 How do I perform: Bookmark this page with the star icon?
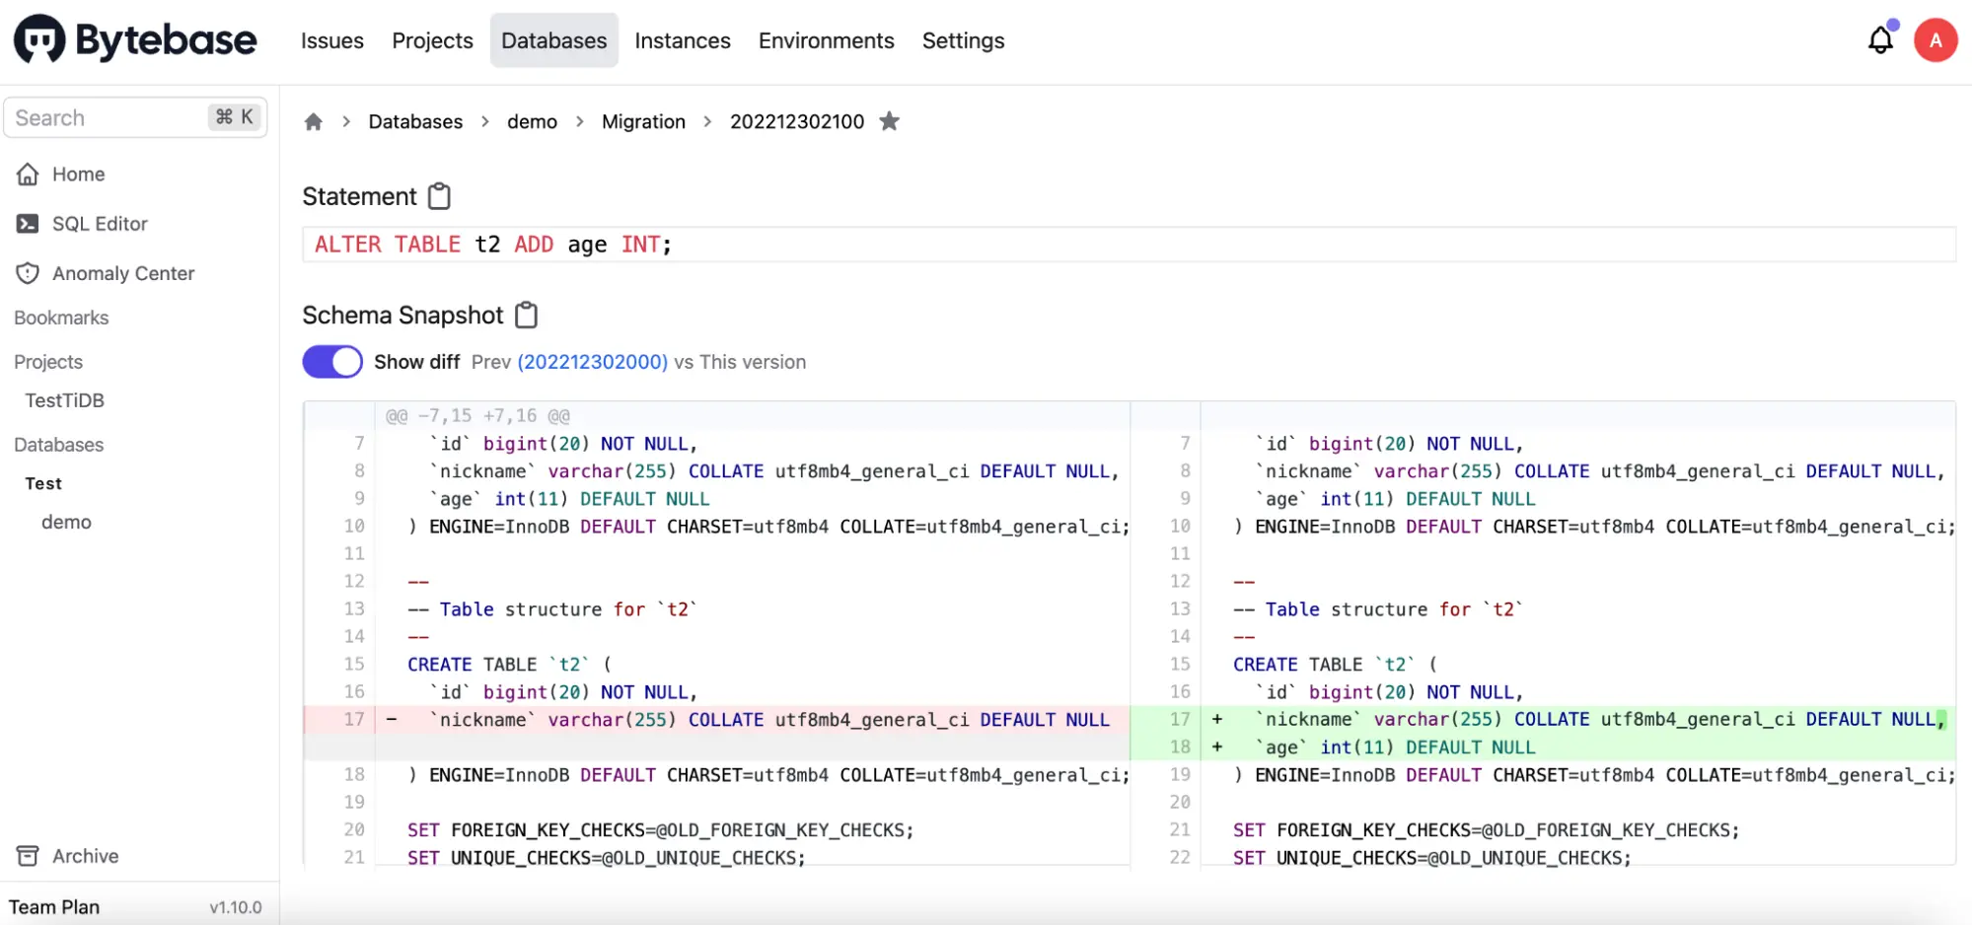click(889, 121)
